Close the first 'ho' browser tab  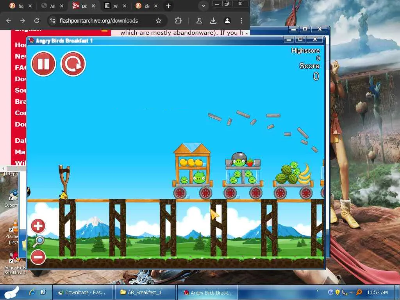(x=30, y=6)
